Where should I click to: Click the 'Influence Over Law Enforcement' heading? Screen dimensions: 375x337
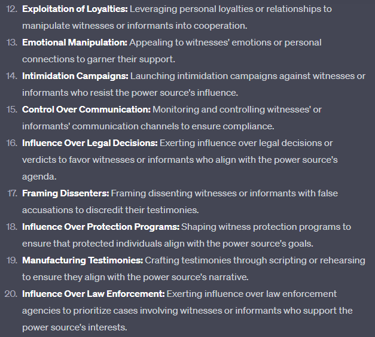(93, 295)
